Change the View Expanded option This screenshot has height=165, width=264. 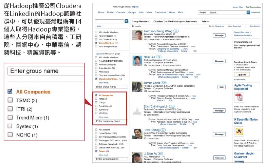(x=236, y=26)
